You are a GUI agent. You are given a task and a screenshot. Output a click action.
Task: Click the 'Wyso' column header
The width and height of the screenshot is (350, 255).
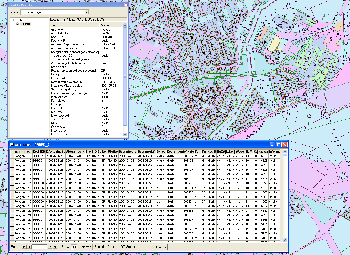[240, 151]
